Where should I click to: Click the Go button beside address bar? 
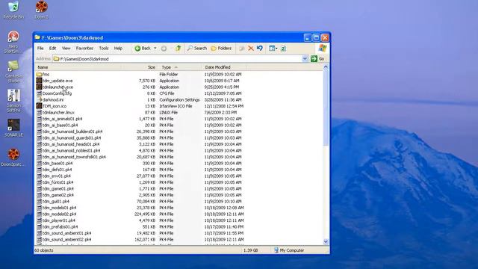[x=317, y=58]
